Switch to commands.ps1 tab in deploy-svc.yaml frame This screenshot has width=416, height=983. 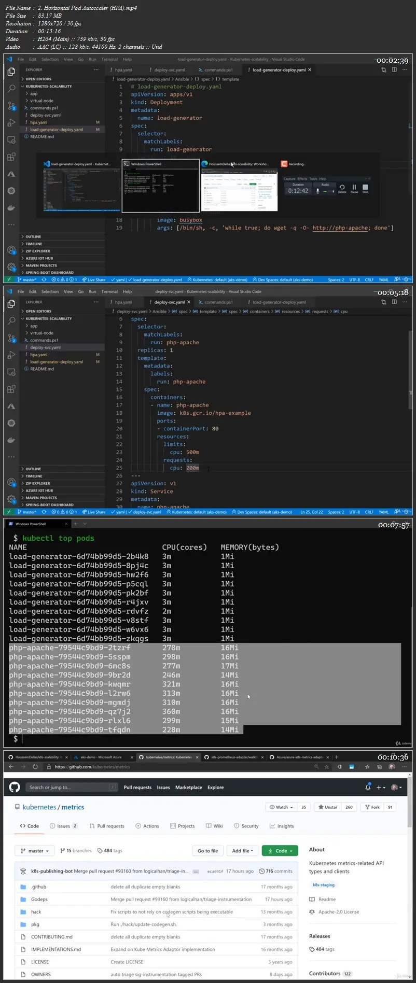(x=218, y=302)
